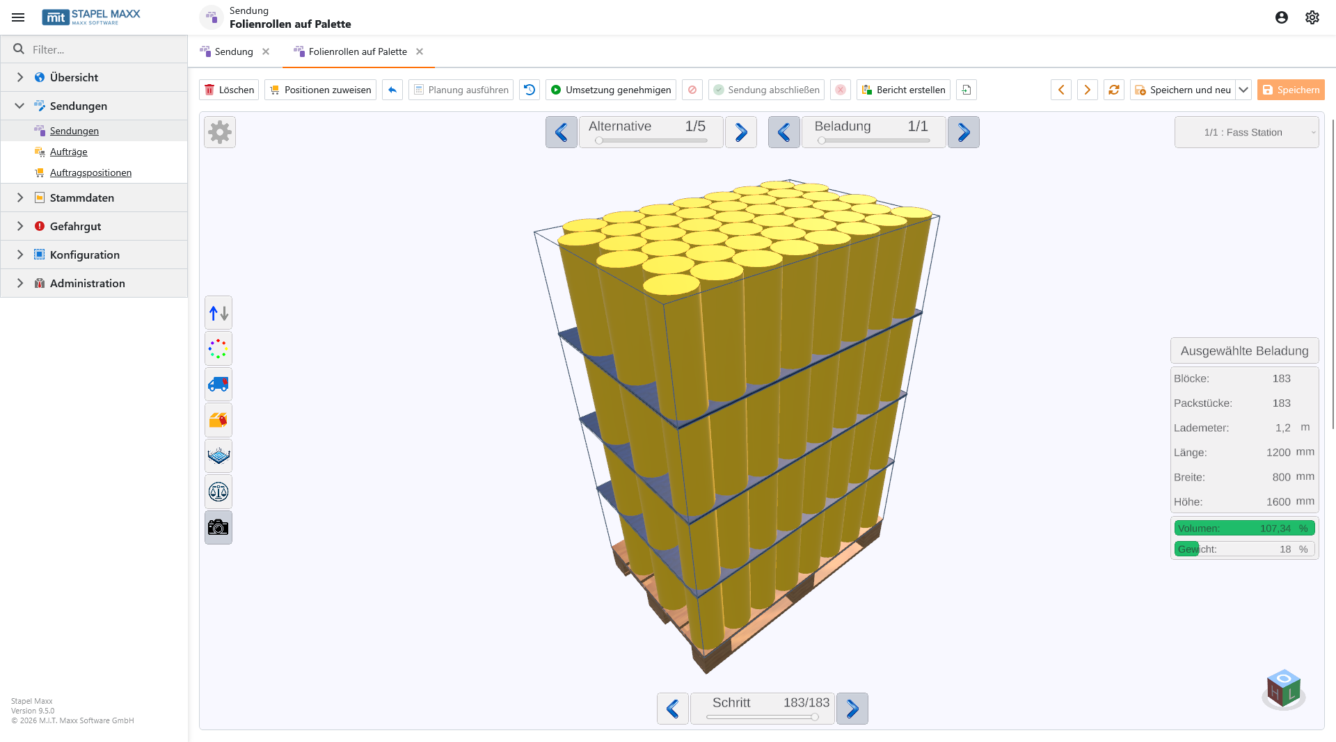This screenshot has height=742, width=1336.
Task: Collapse the Sendungen section
Action: tap(20, 106)
